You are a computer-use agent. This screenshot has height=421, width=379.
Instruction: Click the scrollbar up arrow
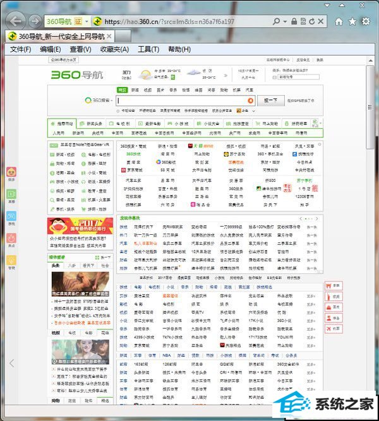click(370, 61)
